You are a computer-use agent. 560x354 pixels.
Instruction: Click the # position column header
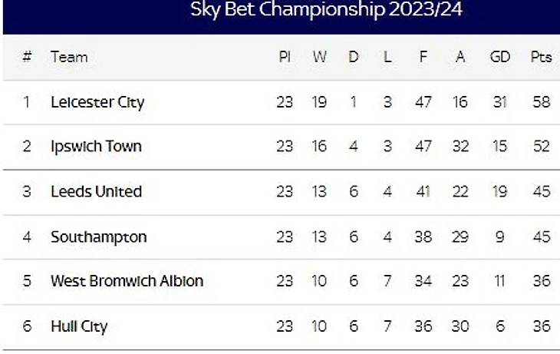[27, 58]
